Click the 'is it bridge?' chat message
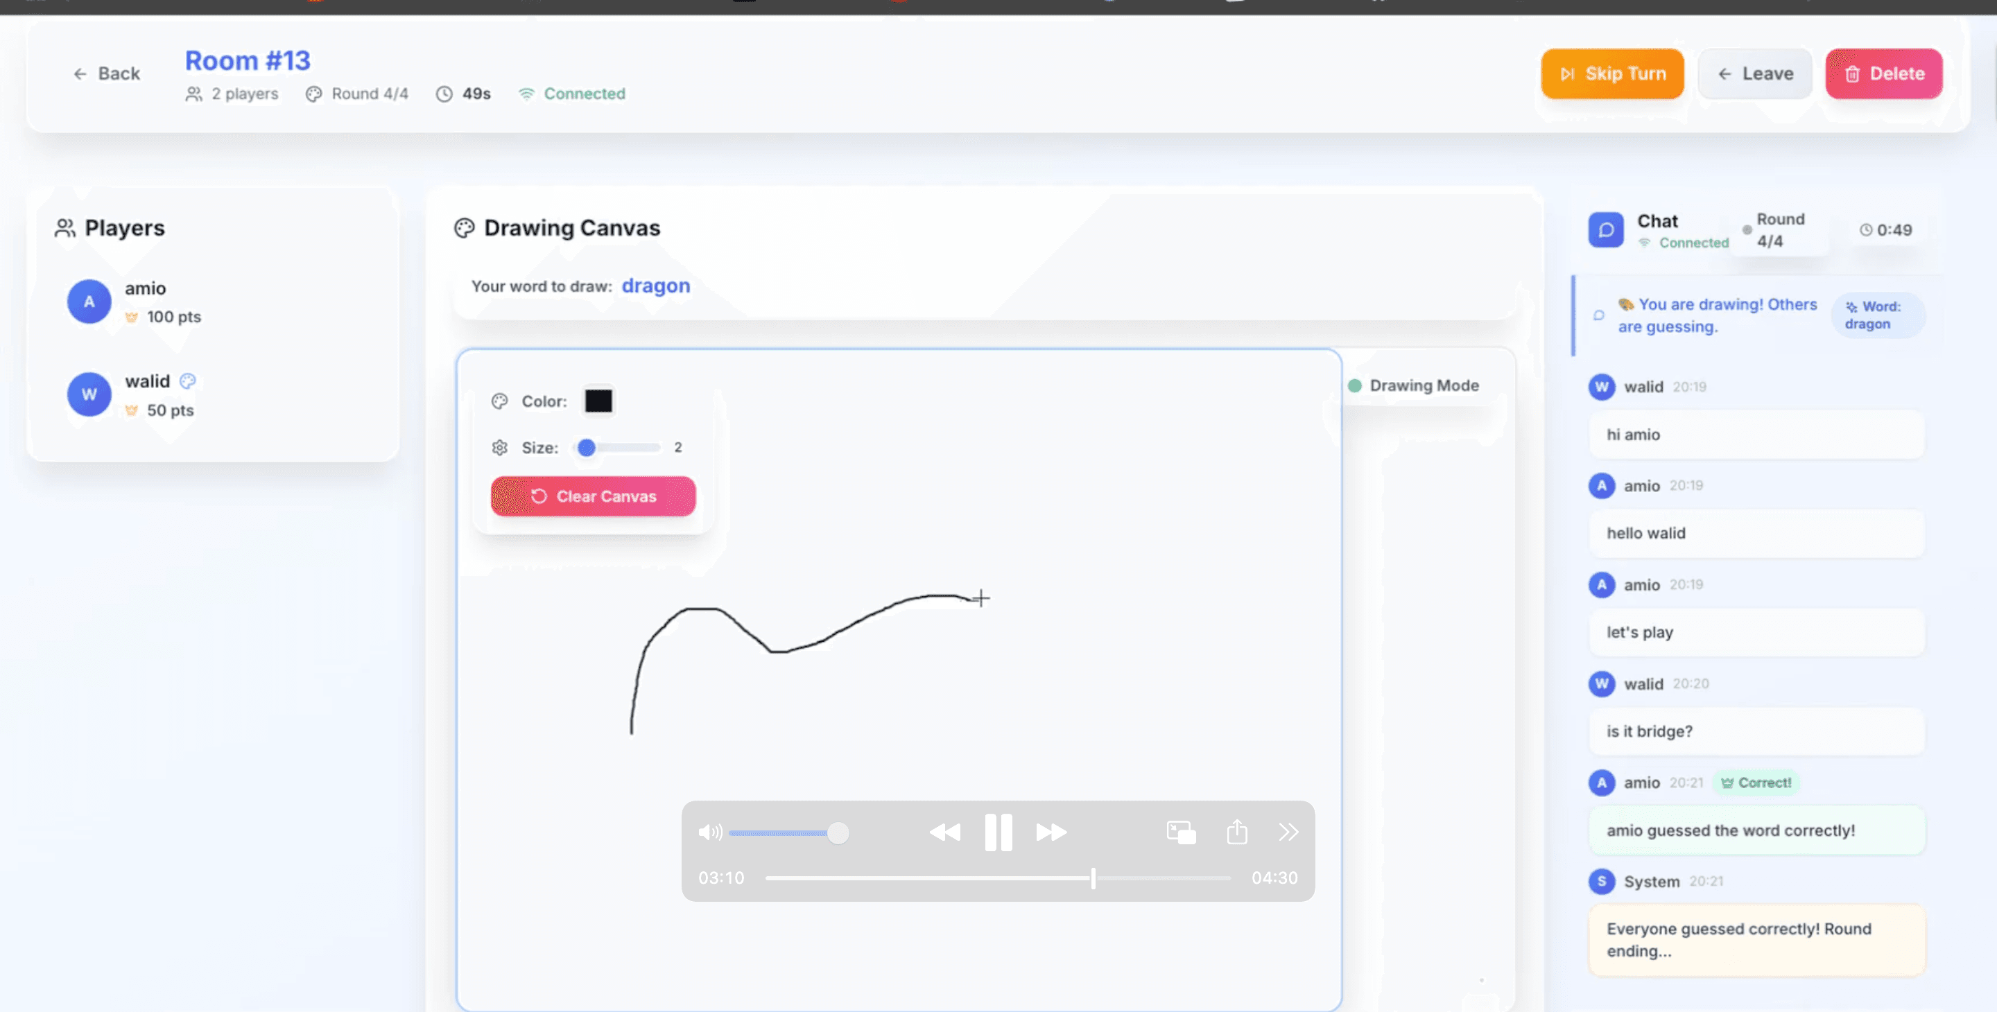The height and width of the screenshot is (1012, 1997). click(x=1756, y=731)
